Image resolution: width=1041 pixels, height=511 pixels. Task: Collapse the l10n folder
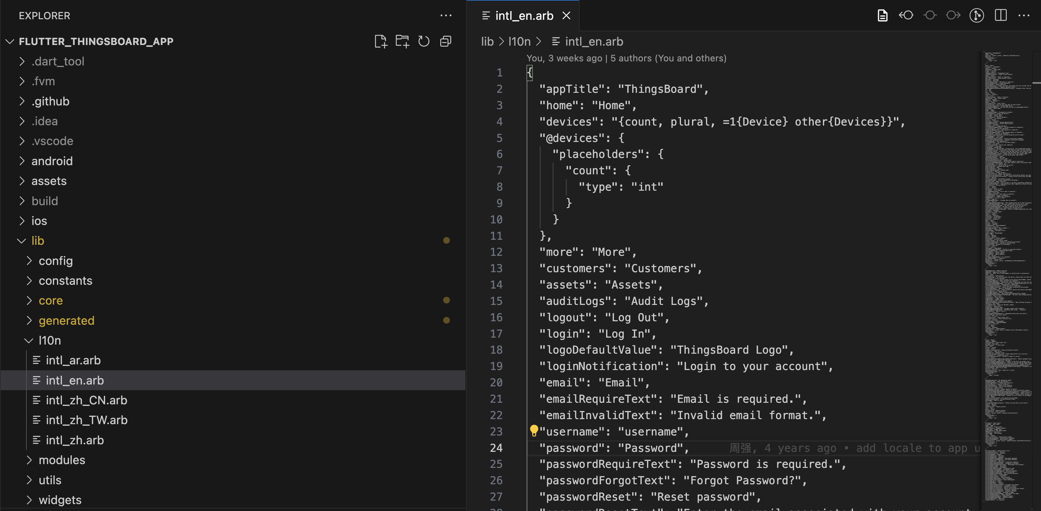pos(50,340)
